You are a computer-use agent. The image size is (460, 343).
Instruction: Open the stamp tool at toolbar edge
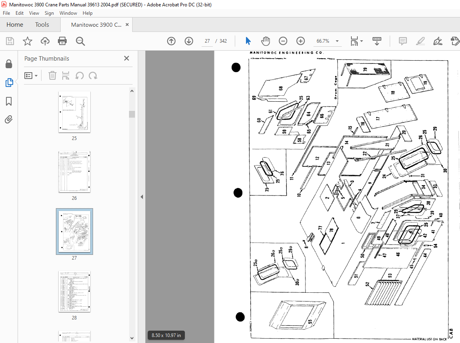pos(455,41)
